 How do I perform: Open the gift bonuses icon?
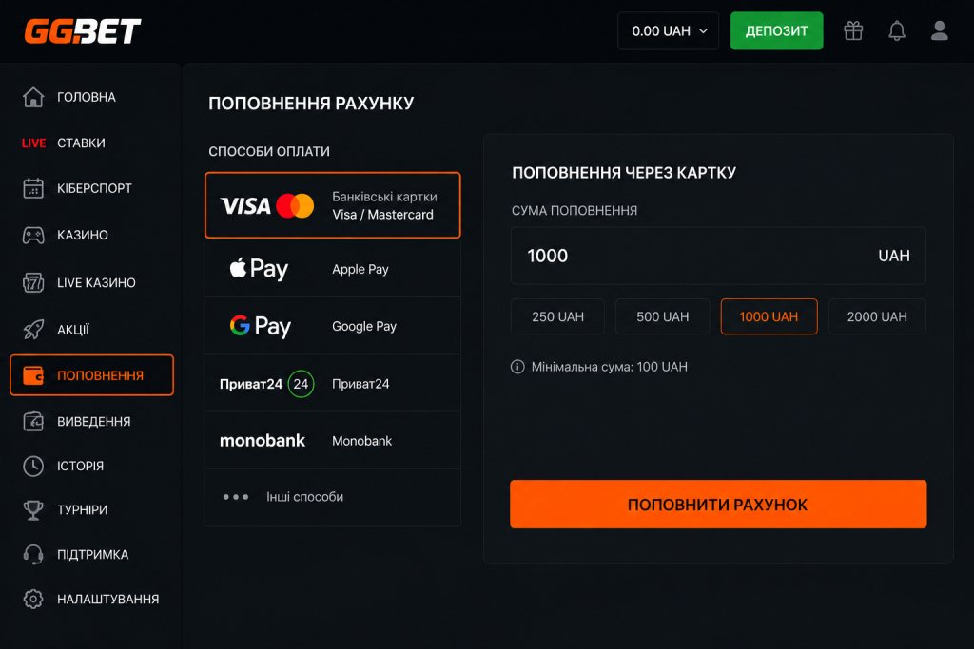point(853,30)
